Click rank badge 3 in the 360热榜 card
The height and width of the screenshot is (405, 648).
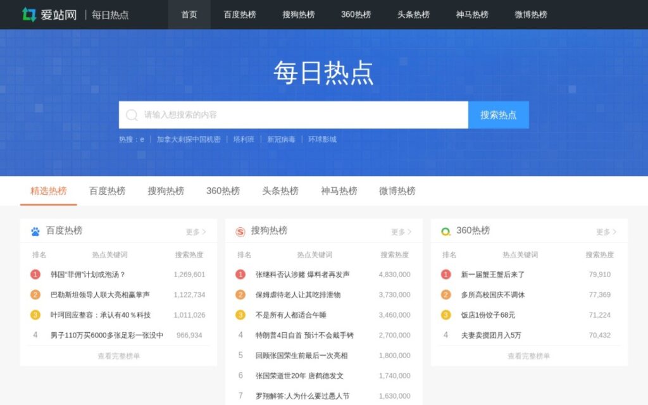coord(445,315)
